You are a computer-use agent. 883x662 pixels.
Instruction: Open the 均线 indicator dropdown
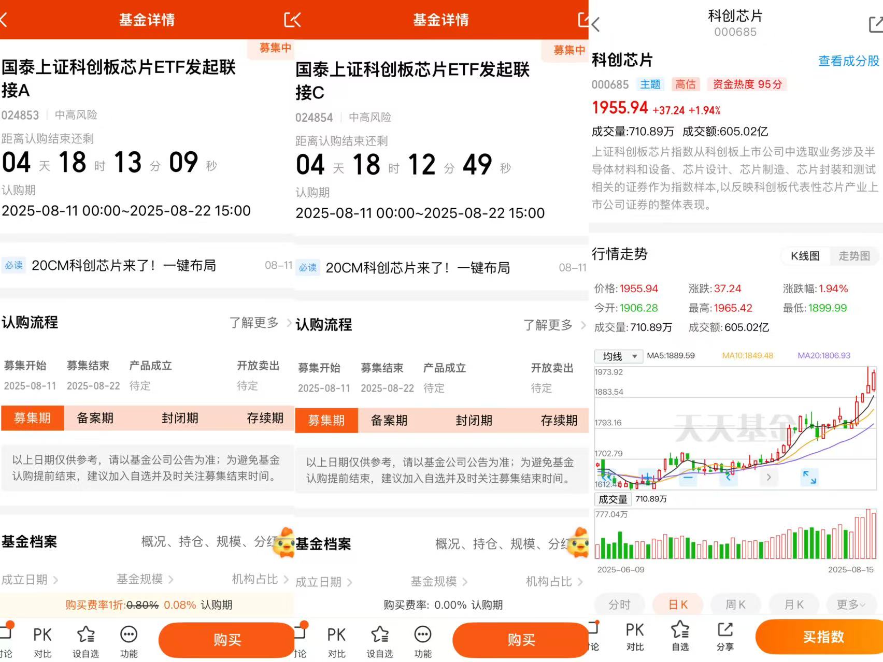coord(619,356)
